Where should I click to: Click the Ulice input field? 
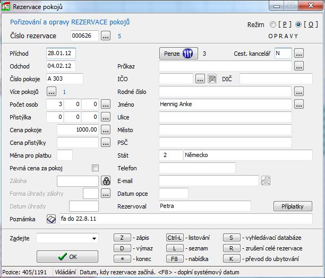tap(225, 117)
